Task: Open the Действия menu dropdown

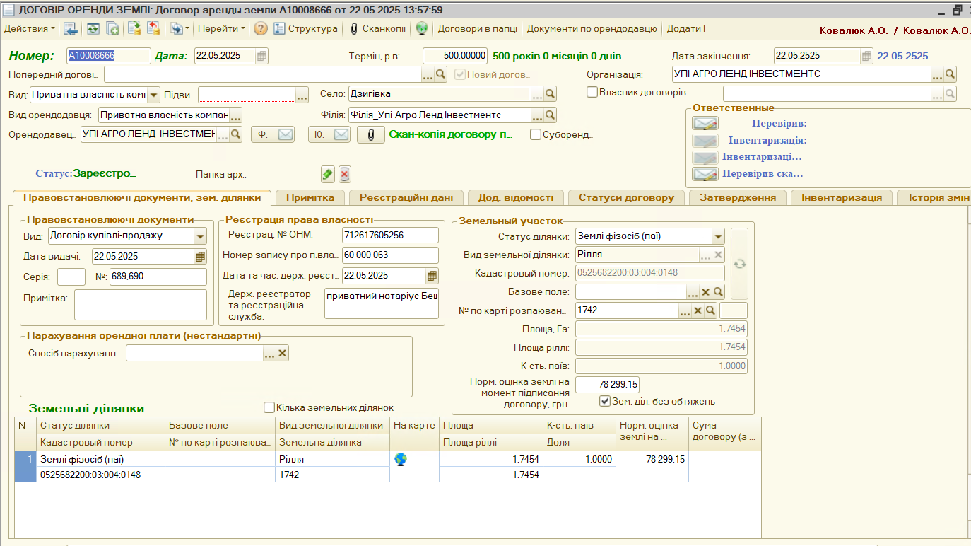Action: (30, 28)
